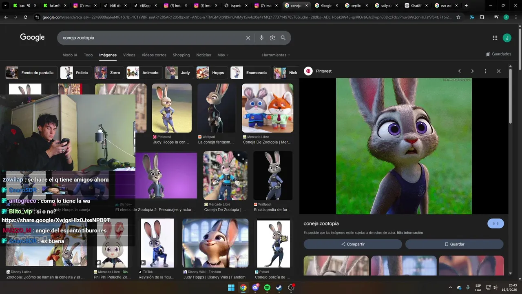Select Zorro filter chip
522x294 pixels.
[109, 73]
